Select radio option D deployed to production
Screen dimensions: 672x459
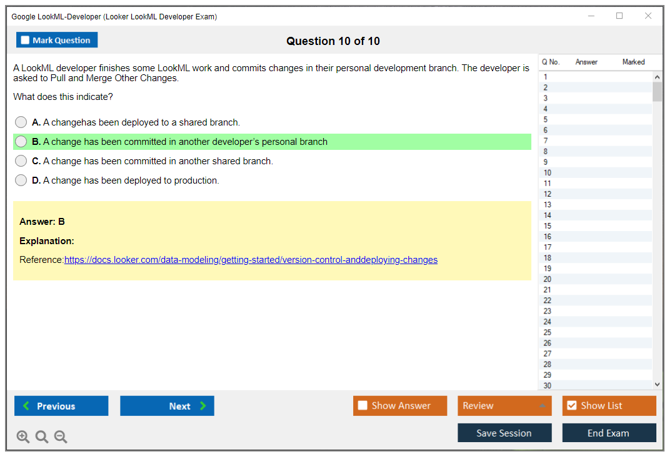click(x=21, y=180)
